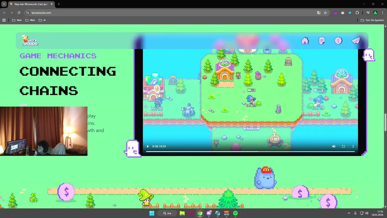This screenshot has width=387, height=218.
Task: Click the purple arrows extension icon
Action: point(335,13)
